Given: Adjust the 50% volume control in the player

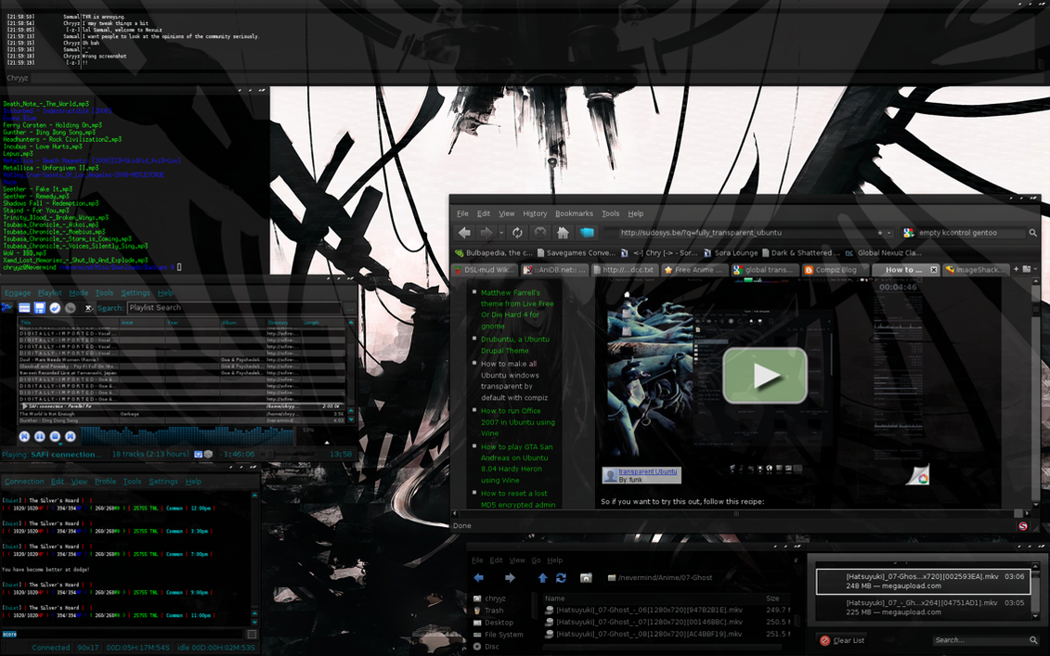Looking at the screenshot, I should [327, 436].
